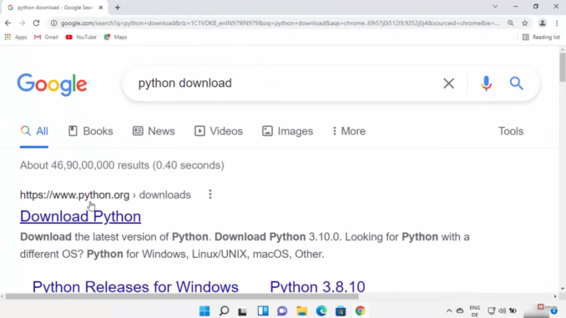Open tab search chevron in title bar
Image resolution: width=566 pixels, height=318 pixels.
[x=495, y=7]
